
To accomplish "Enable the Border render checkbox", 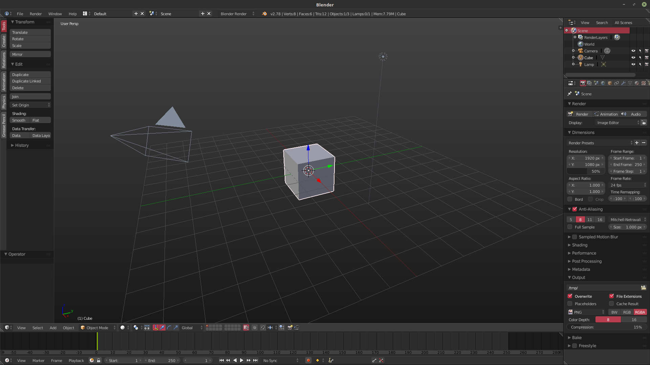I will (x=570, y=199).
